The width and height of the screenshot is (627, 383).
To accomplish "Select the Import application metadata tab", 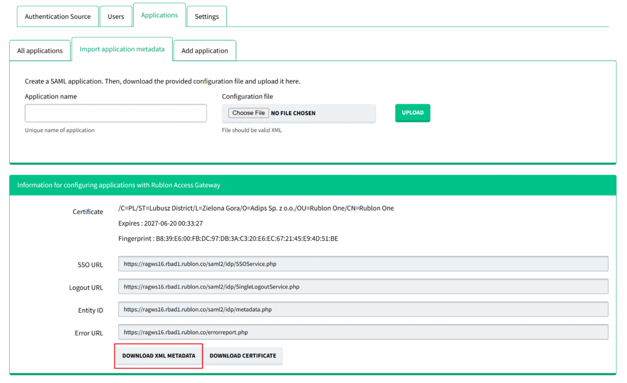I will tap(122, 48).
